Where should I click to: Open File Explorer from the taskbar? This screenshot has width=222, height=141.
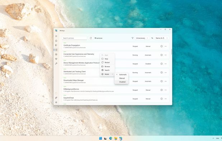coord(116,138)
